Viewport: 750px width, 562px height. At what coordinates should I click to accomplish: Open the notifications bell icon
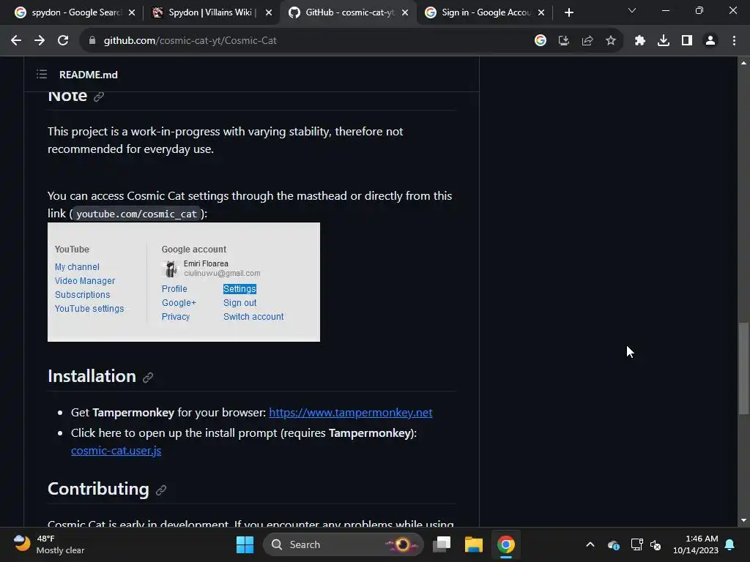(x=730, y=544)
